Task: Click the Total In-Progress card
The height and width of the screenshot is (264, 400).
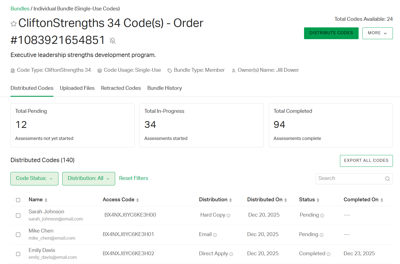Action: coord(202,125)
